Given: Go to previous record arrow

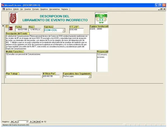Looking at the screenshot, I should coord(16,122).
